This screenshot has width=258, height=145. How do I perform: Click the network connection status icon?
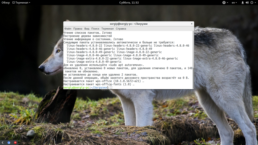(242, 3)
